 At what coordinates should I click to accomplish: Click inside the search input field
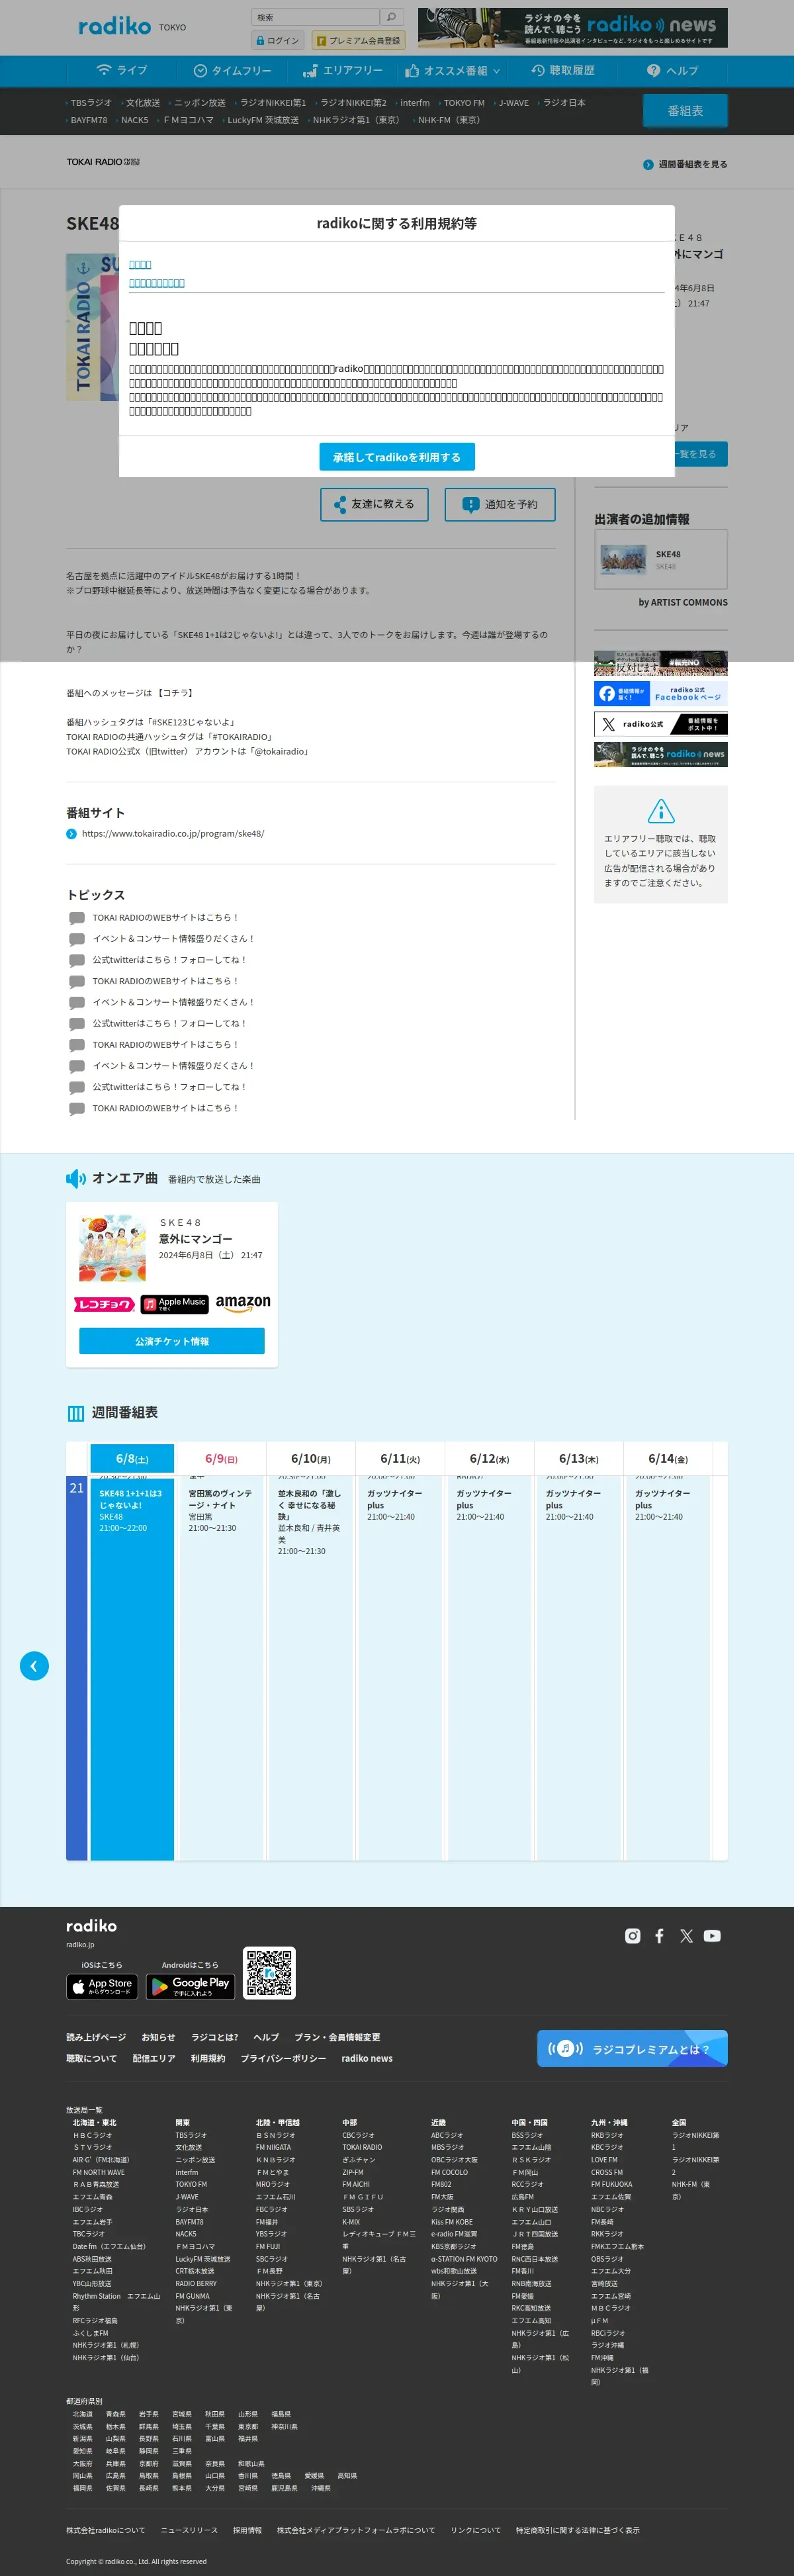click(315, 17)
